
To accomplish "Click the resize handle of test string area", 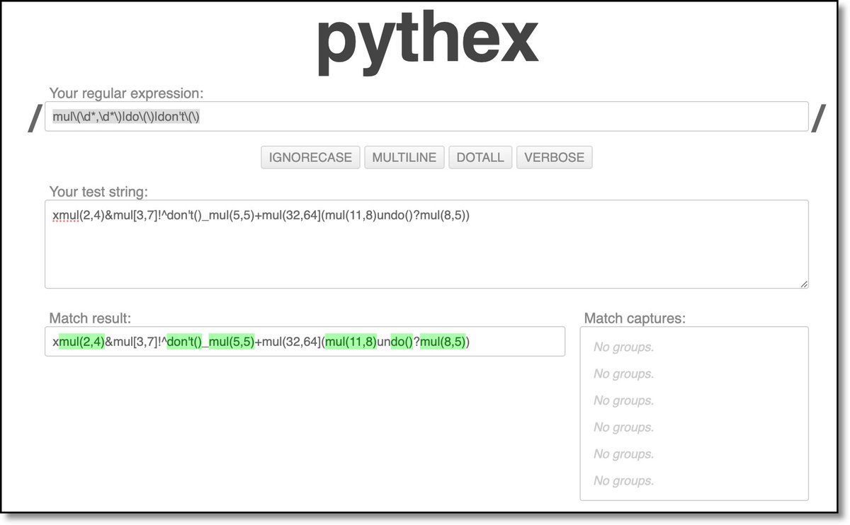I will (x=803, y=283).
